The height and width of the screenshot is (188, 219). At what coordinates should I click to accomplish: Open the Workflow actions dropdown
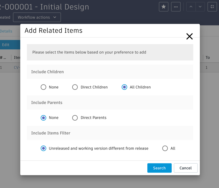coord(37,17)
